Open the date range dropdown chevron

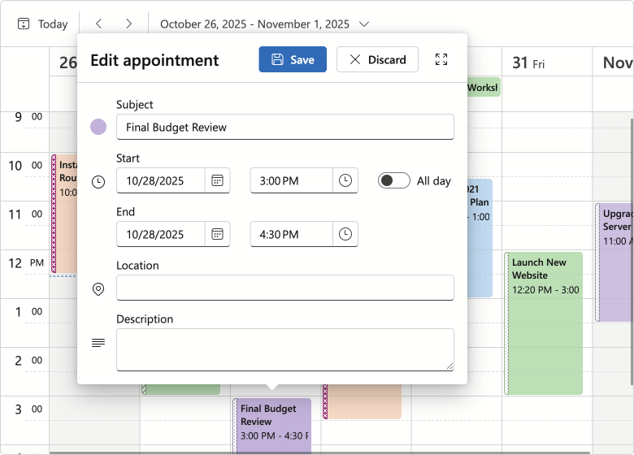tap(364, 24)
